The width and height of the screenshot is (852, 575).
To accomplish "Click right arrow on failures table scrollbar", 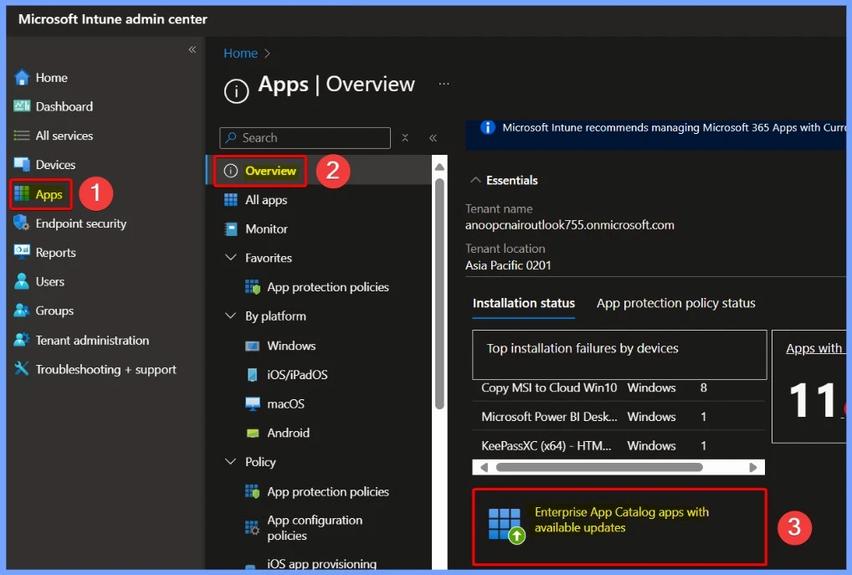I will tap(752, 467).
